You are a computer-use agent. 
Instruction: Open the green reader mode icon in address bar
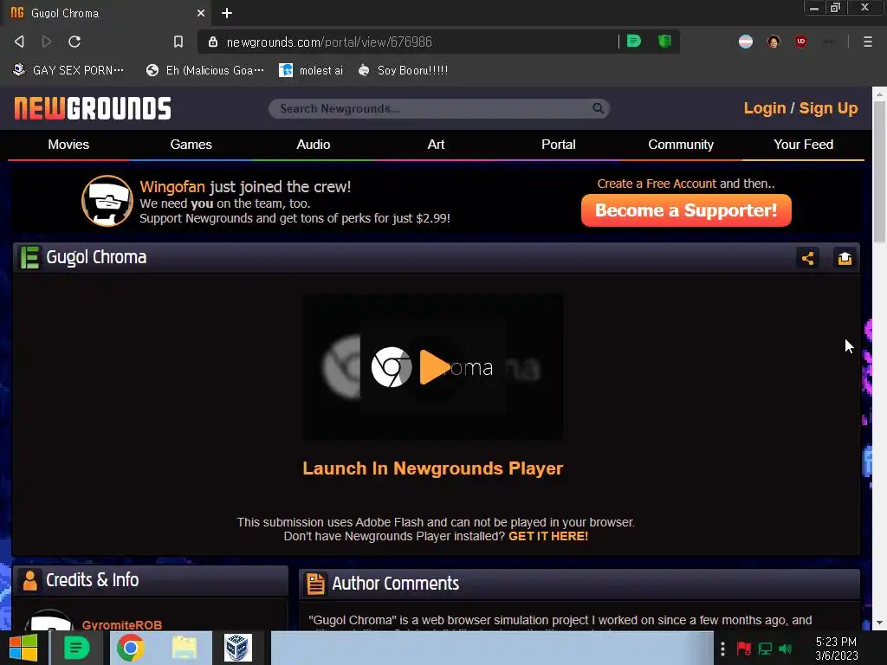tap(634, 41)
